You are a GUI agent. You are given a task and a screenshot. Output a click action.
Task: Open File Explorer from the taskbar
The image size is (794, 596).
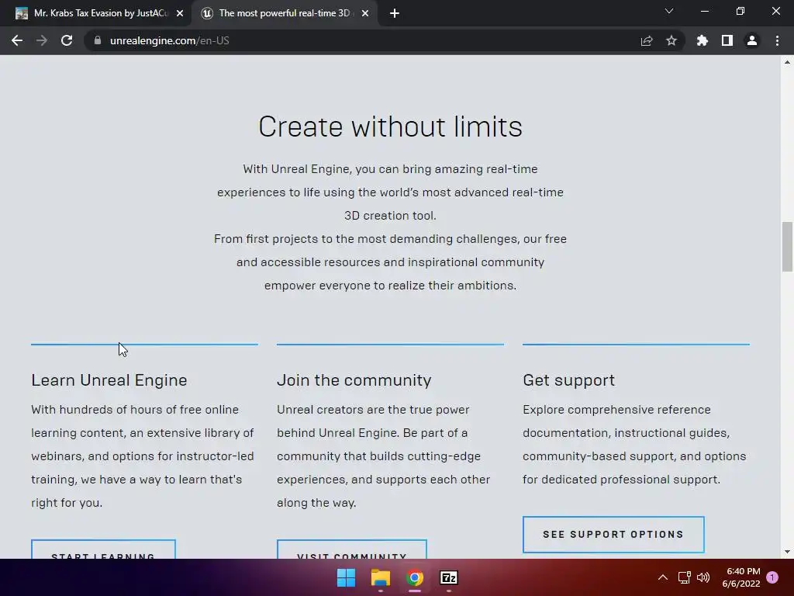coord(380,577)
